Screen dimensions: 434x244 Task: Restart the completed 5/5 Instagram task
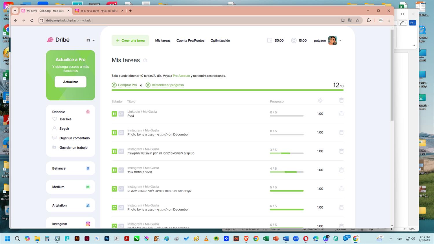(x=114, y=189)
